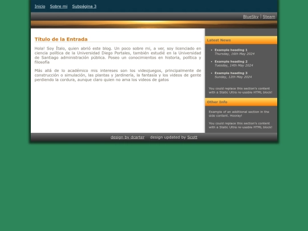Image resolution: width=308 pixels, height=231 pixels.
Task: Select the Latest News sidebar header
Action: pyautogui.click(x=241, y=40)
